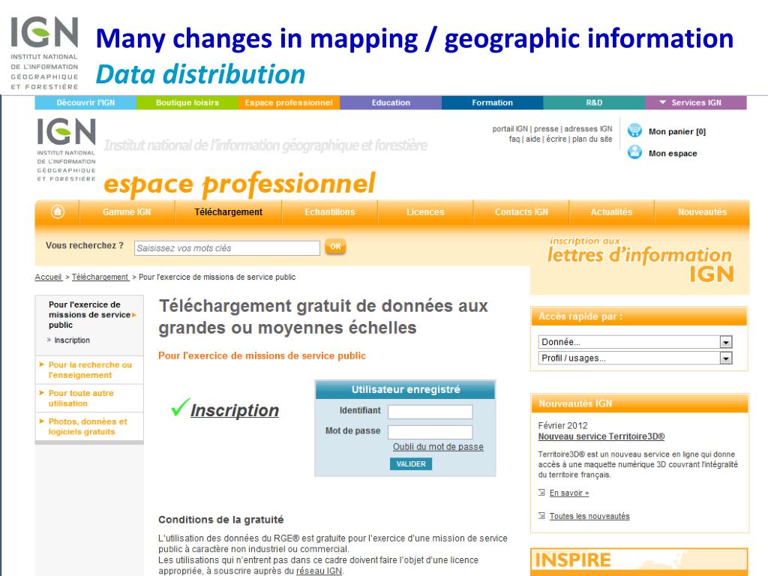Open the Licences menu

(x=425, y=212)
